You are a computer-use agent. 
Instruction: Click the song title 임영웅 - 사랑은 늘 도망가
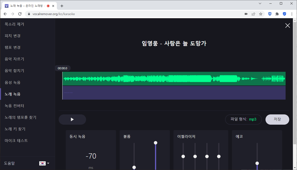coord(174,44)
